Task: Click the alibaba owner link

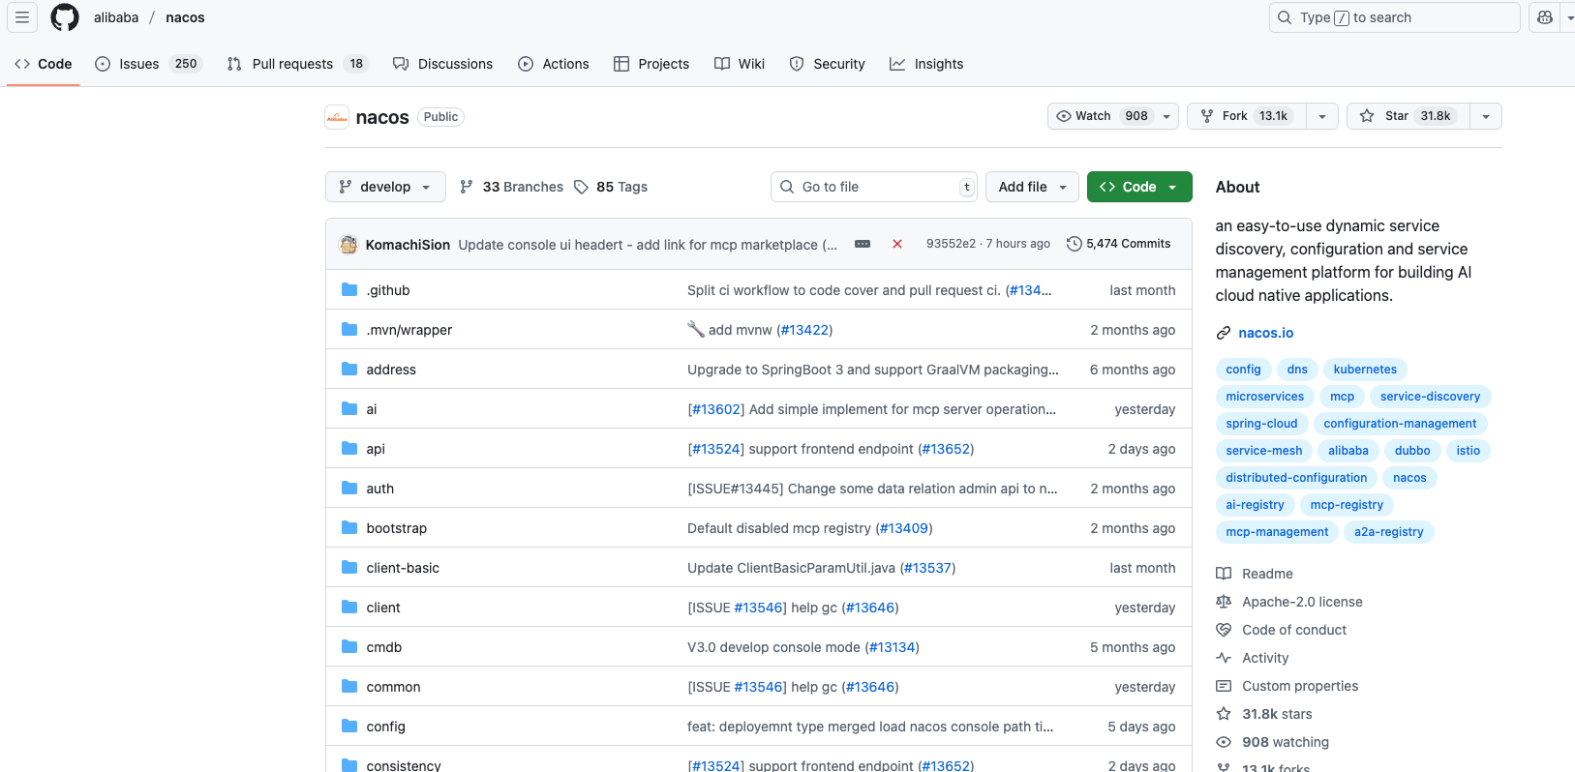Action: coord(116,17)
